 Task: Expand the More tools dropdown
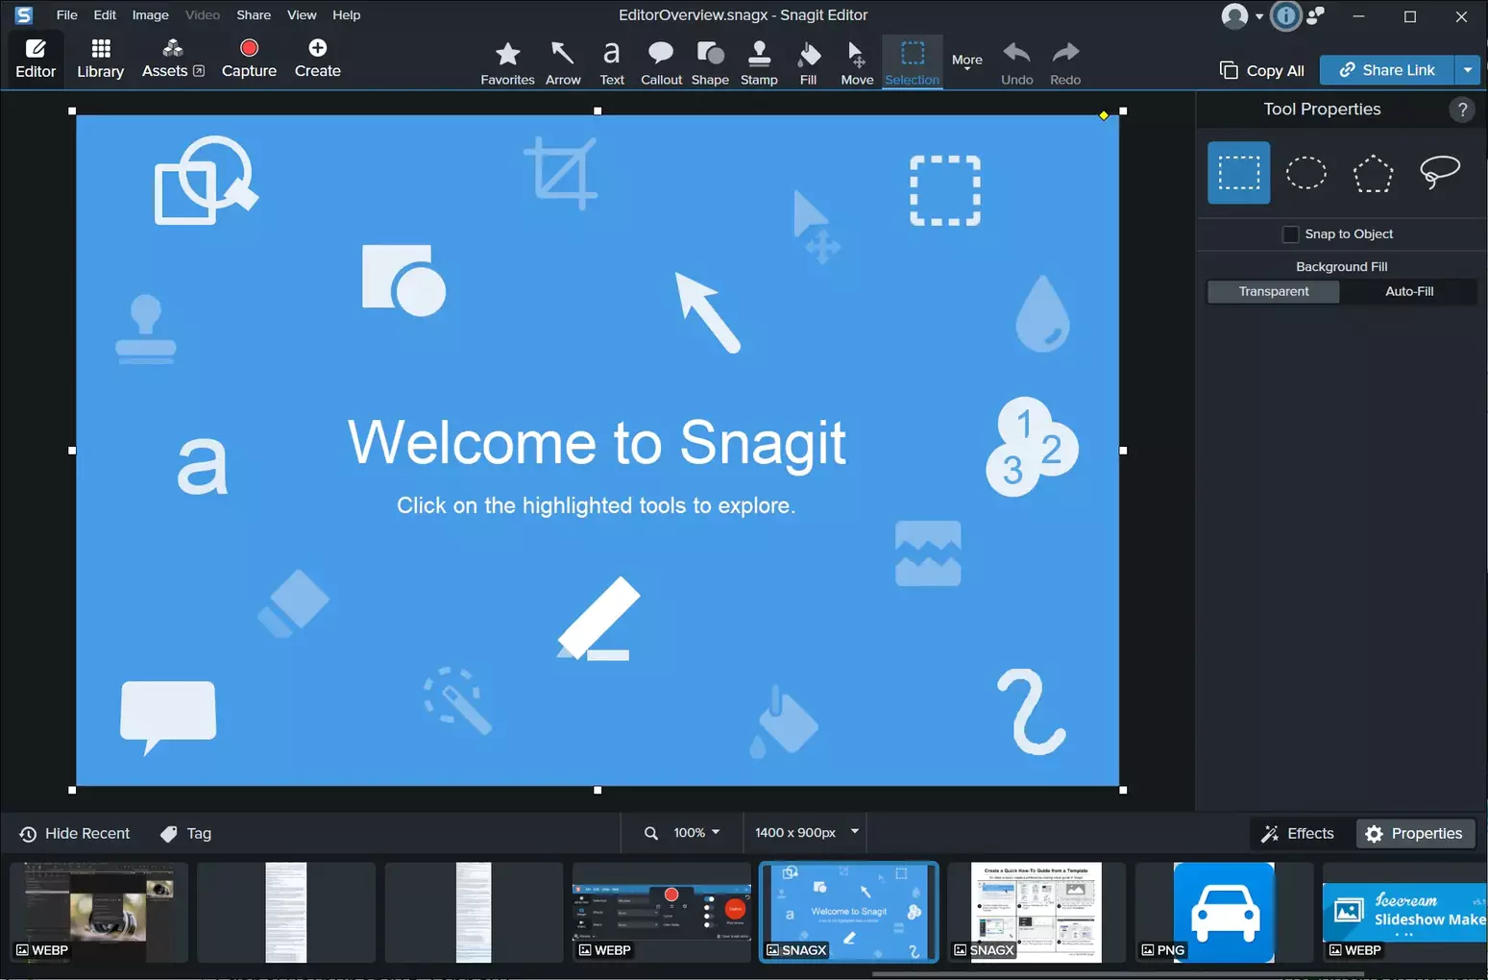[x=966, y=63]
